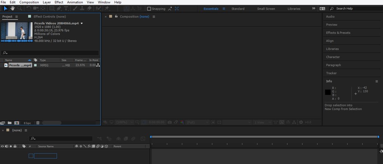Viewport: 383px width, 164px height.
Task: Show more workspaces with double chevron
Action: click(314, 8)
